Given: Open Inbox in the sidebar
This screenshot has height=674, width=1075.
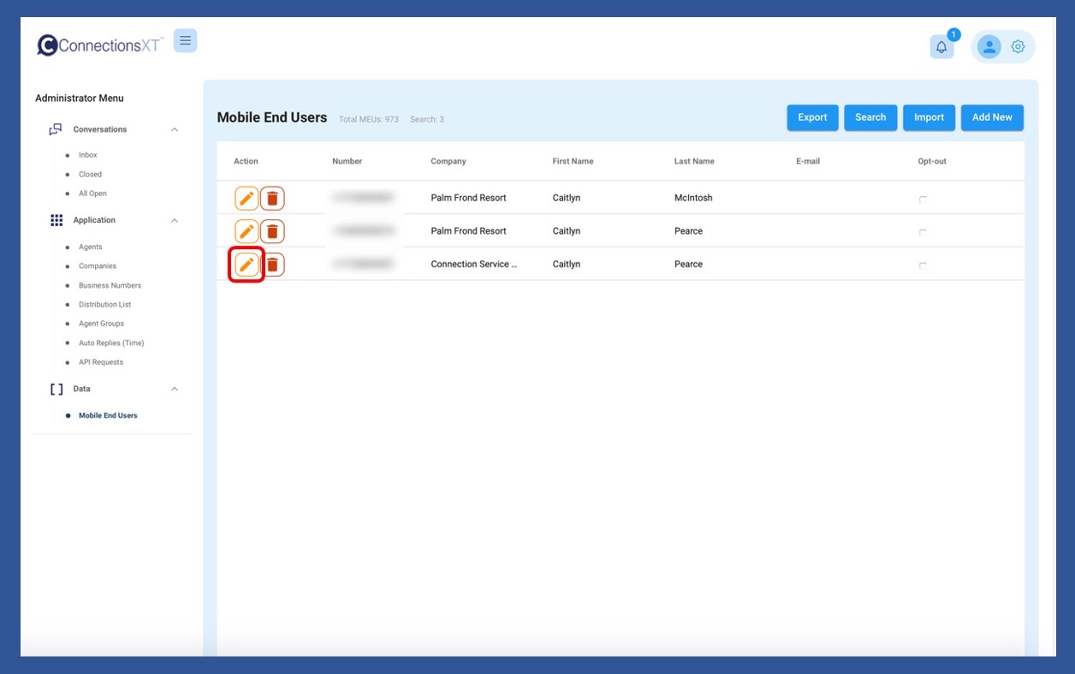Looking at the screenshot, I should tap(88, 155).
